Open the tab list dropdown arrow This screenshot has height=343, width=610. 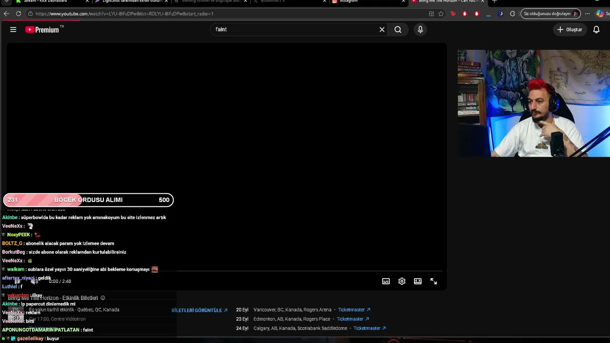pos(6,1)
